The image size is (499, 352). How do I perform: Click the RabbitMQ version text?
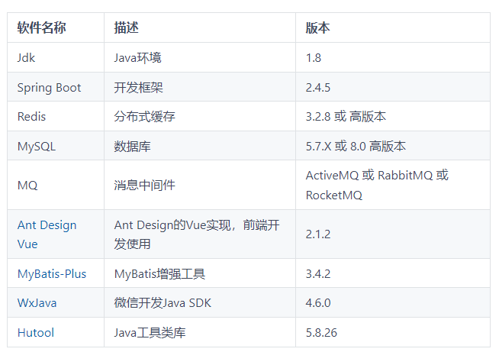404,176
